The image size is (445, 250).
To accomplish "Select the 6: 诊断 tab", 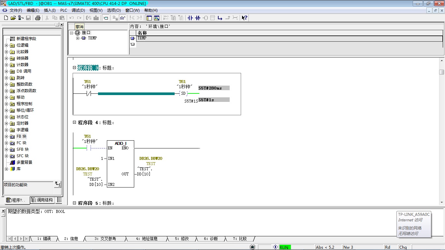I will pos(211,239).
